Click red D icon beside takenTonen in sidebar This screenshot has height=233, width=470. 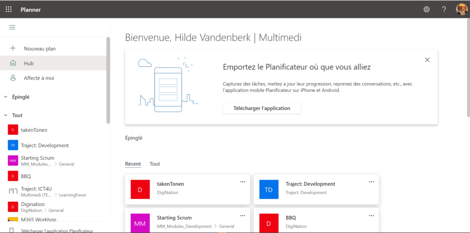coord(13,130)
